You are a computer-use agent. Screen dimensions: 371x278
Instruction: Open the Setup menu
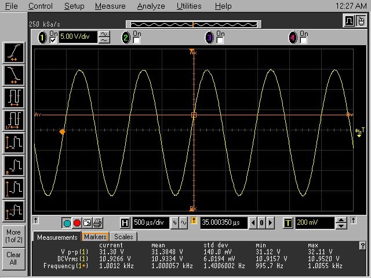click(x=74, y=6)
